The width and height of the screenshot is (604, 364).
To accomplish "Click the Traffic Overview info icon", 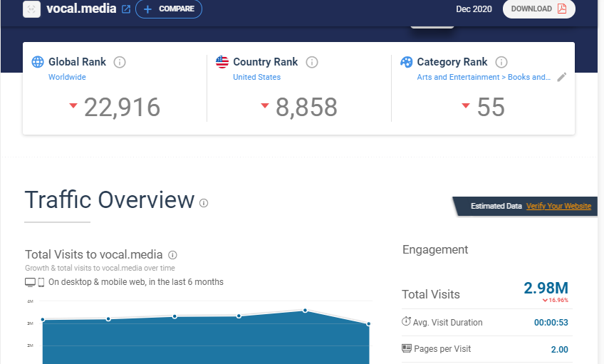I will (x=204, y=203).
